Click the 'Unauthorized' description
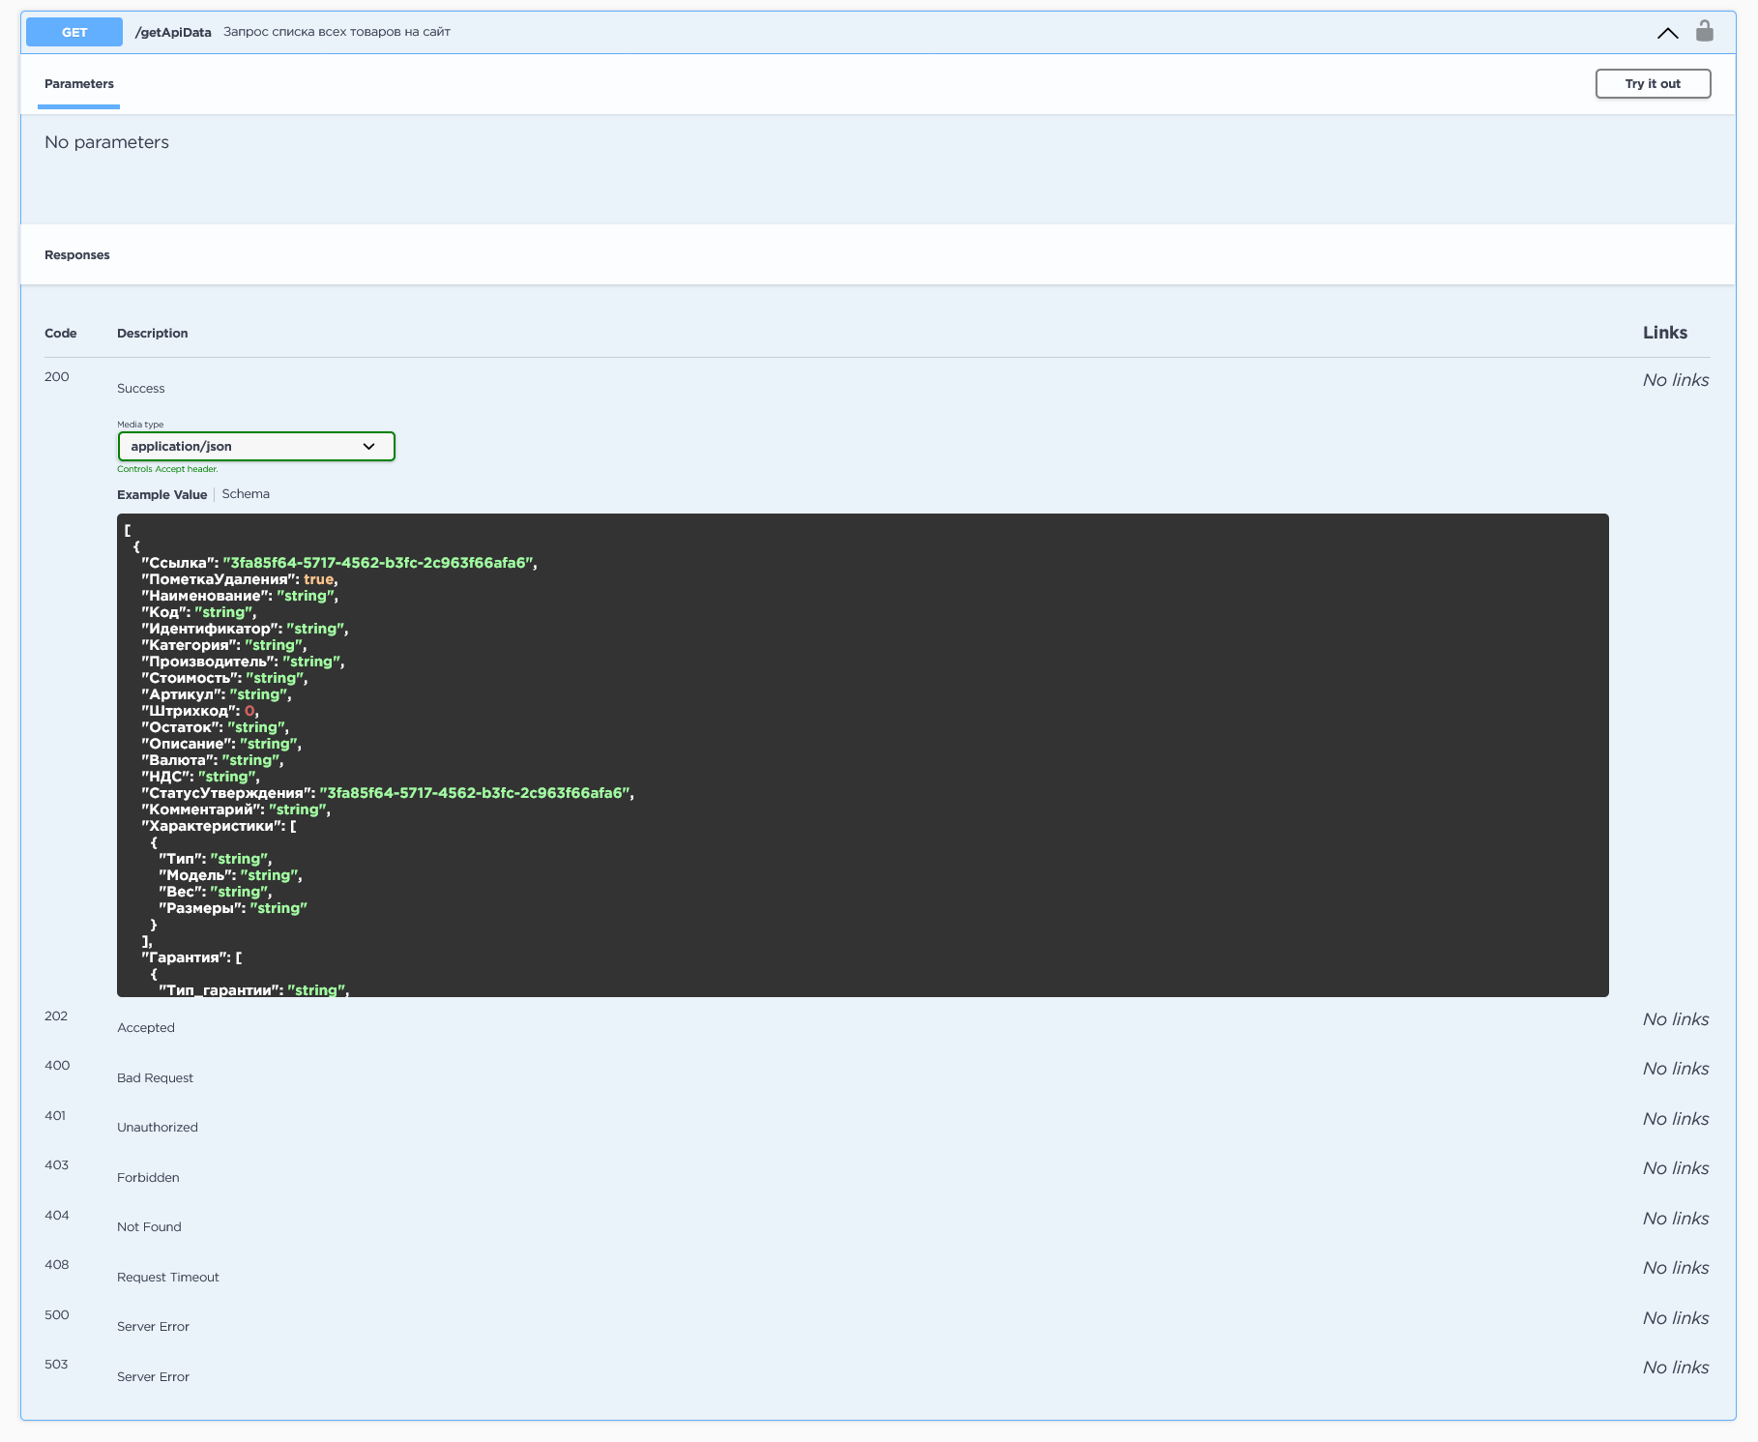This screenshot has width=1758, height=1442. pos(158,1127)
